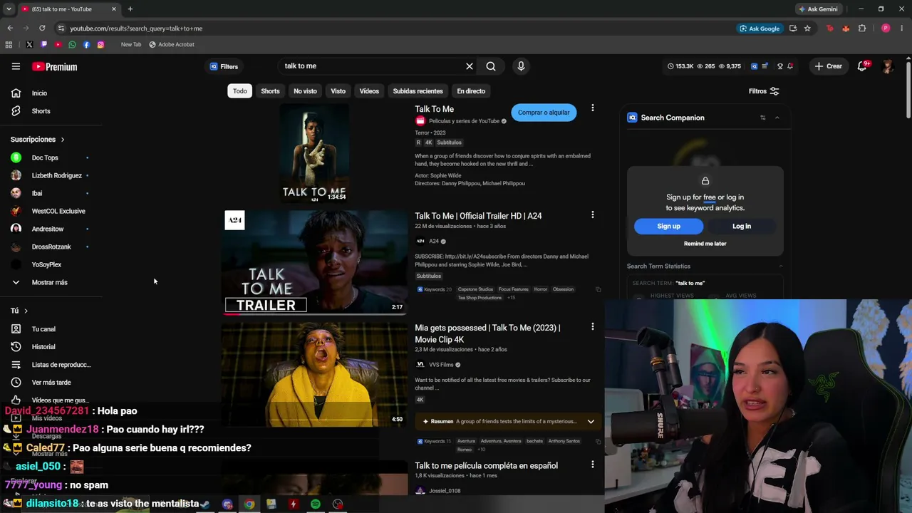Click the X bookmark icon
The height and width of the screenshot is (513, 912).
pyautogui.click(x=29, y=44)
